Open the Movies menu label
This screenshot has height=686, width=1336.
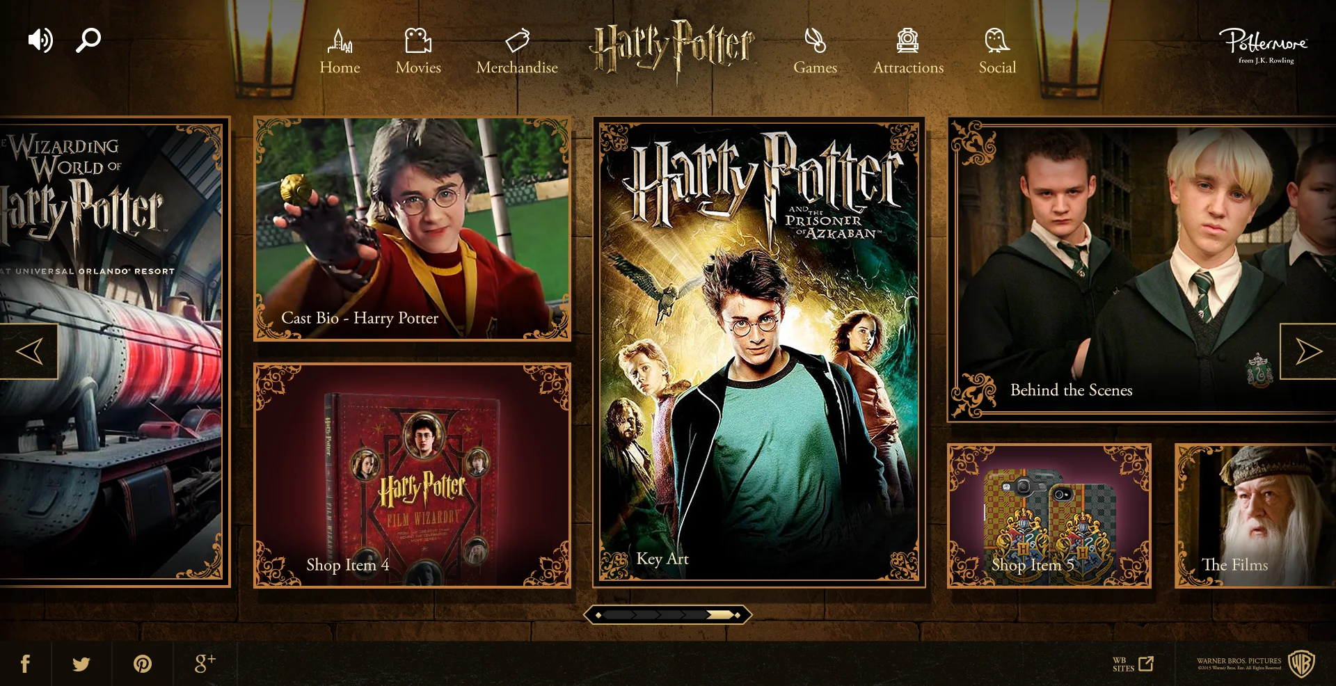point(418,67)
